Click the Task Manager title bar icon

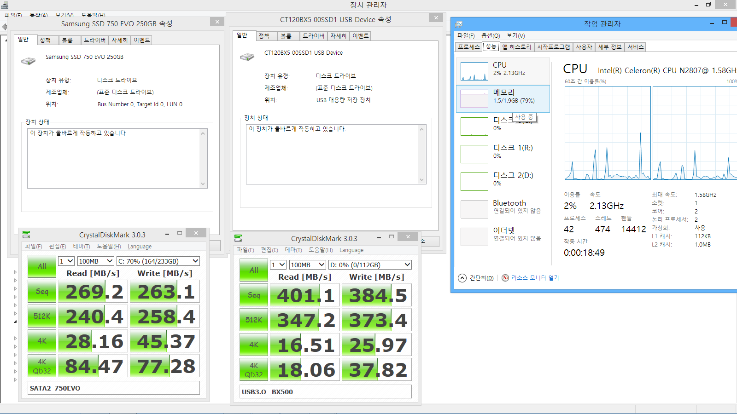(459, 24)
